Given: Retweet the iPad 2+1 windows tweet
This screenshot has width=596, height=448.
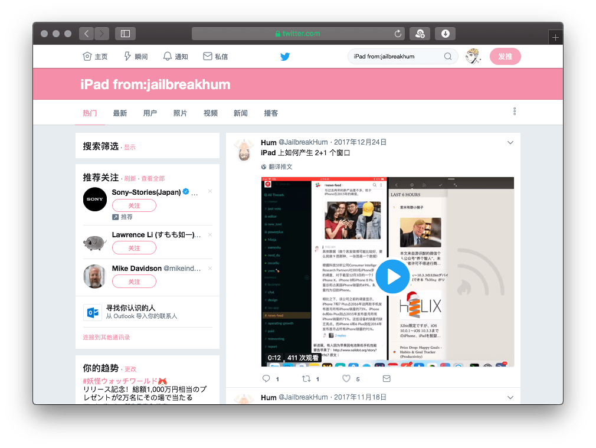Looking at the screenshot, I should 306,378.
